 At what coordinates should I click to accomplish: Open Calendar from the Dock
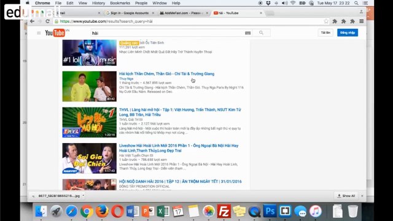pyautogui.click(x=178, y=211)
